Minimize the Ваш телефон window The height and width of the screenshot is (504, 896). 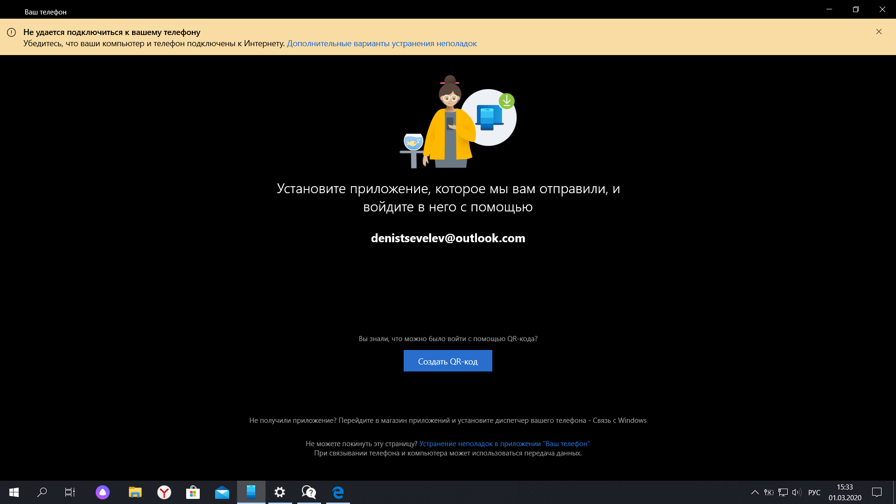click(829, 9)
